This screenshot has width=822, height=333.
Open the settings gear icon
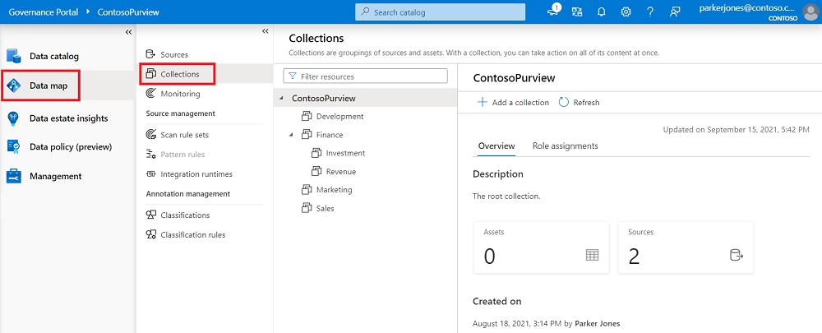pos(626,12)
